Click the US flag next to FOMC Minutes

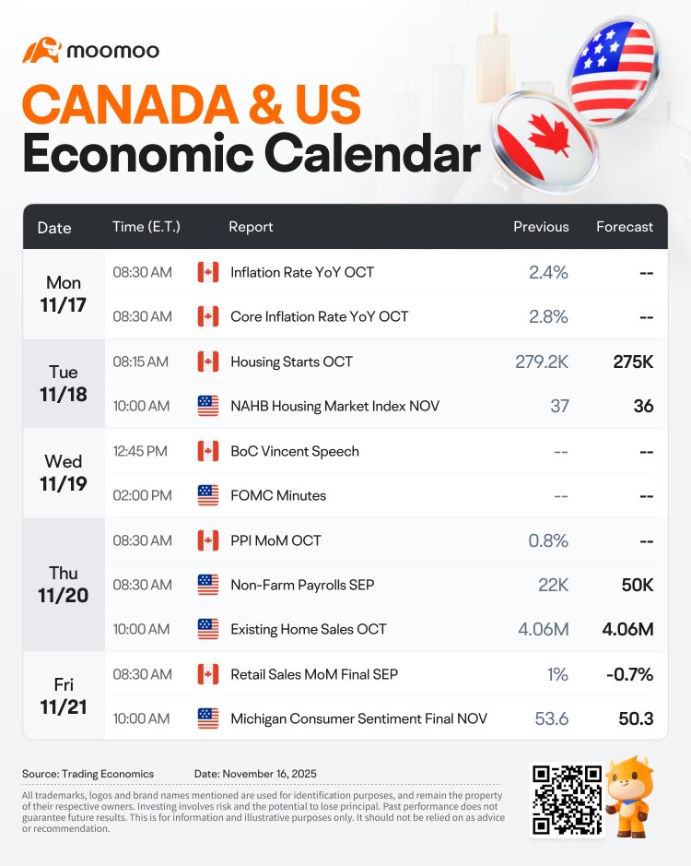(x=208, y=495)
